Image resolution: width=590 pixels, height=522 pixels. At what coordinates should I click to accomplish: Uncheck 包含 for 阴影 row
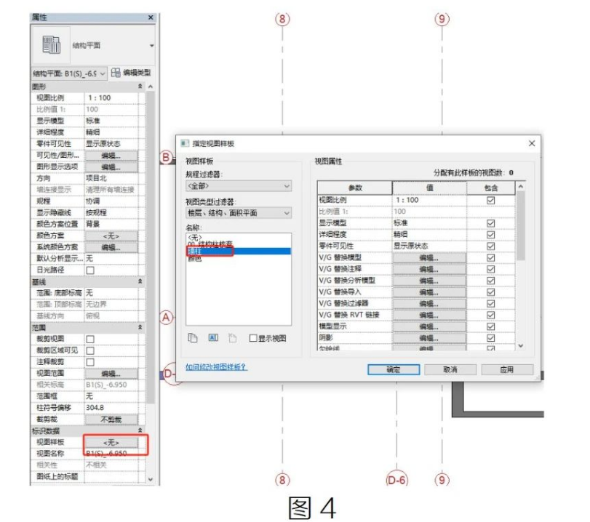(x=490, y=338)
